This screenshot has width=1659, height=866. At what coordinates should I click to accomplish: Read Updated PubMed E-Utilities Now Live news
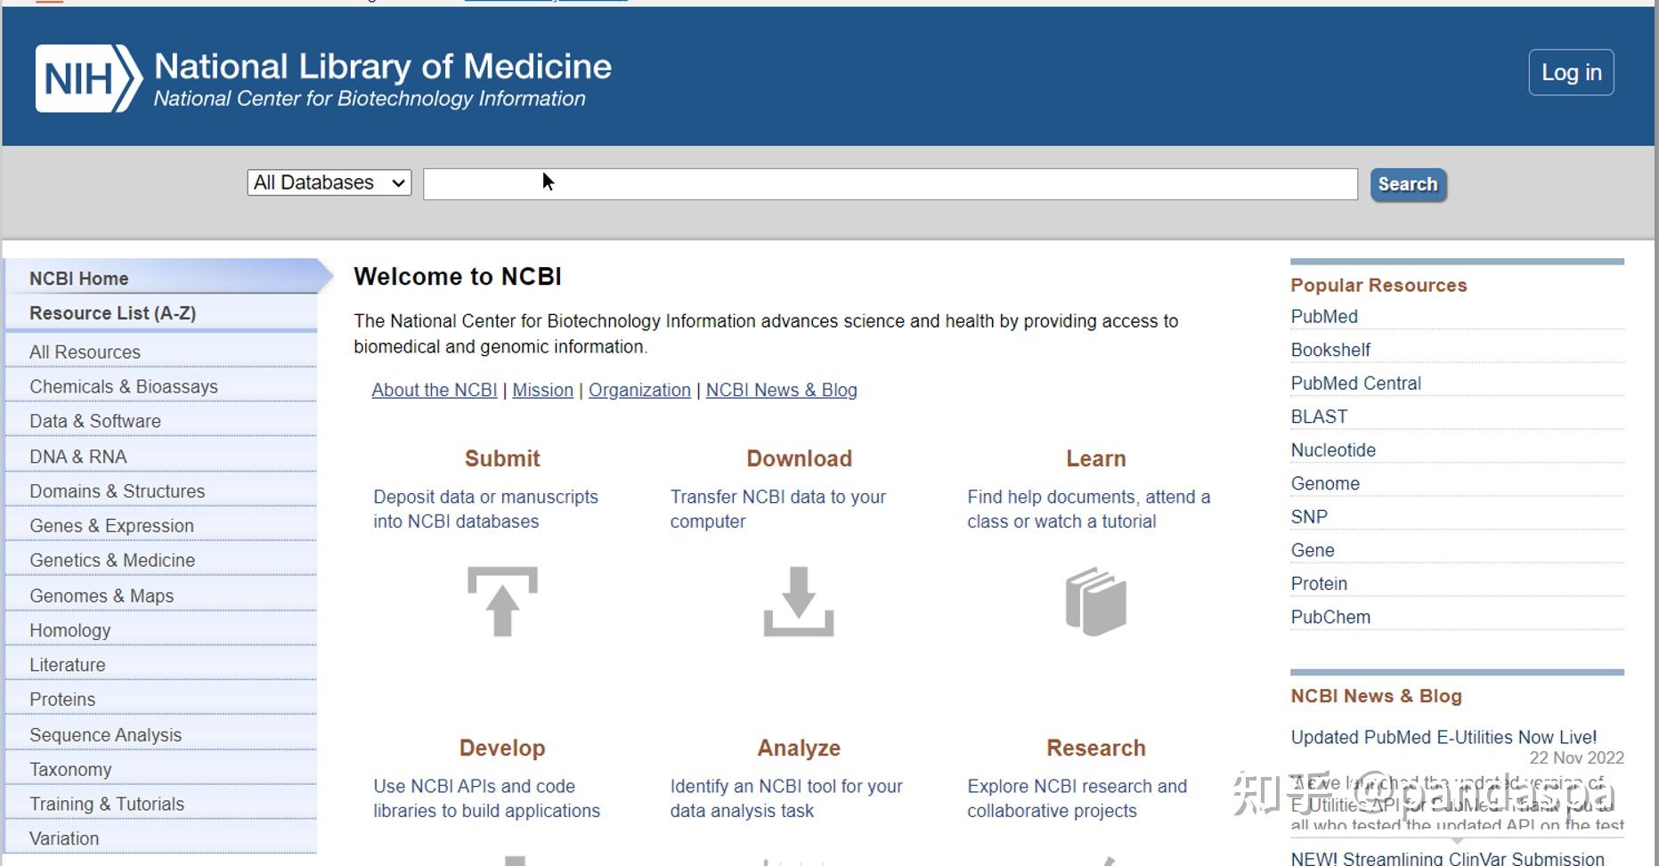[x=1443, y=737]
